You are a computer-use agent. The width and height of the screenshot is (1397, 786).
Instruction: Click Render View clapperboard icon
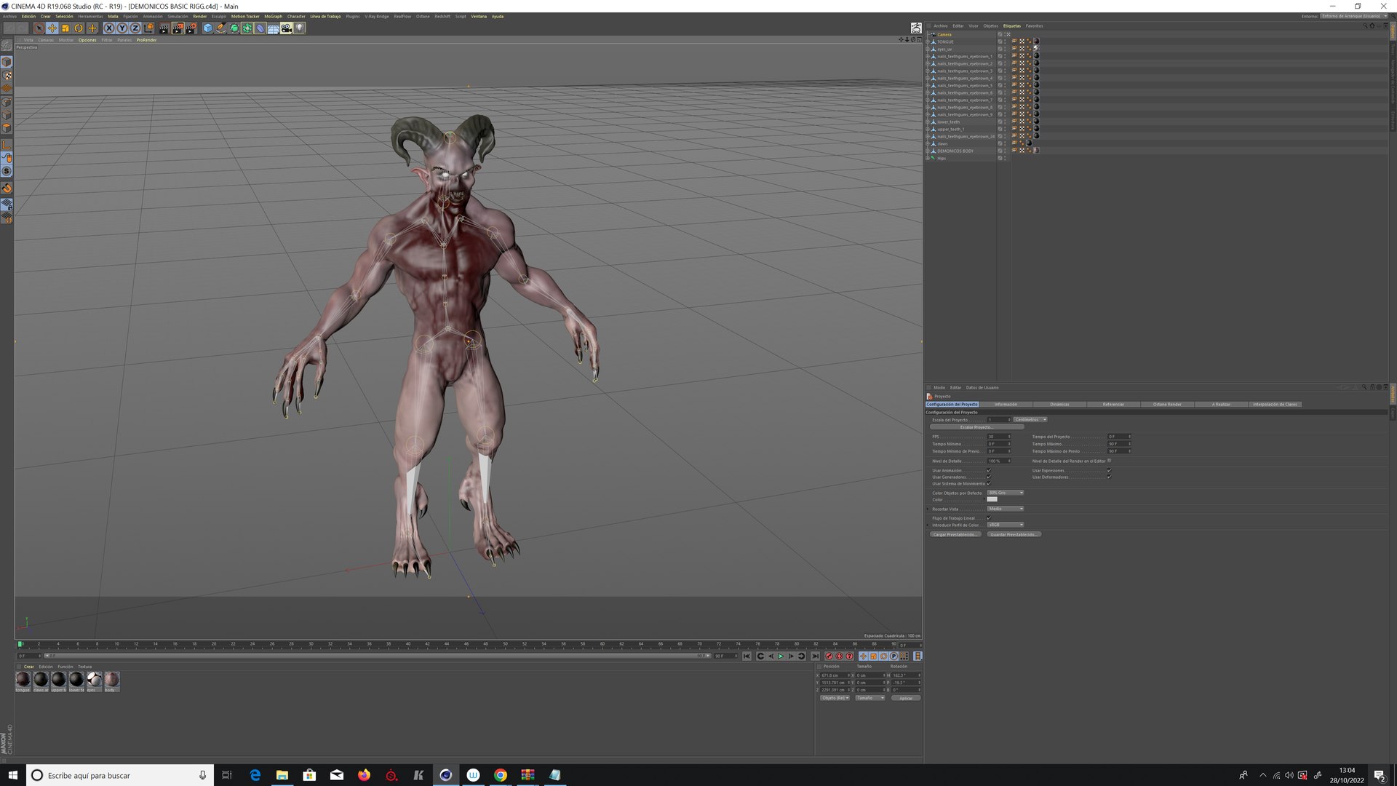coord(164,28)
